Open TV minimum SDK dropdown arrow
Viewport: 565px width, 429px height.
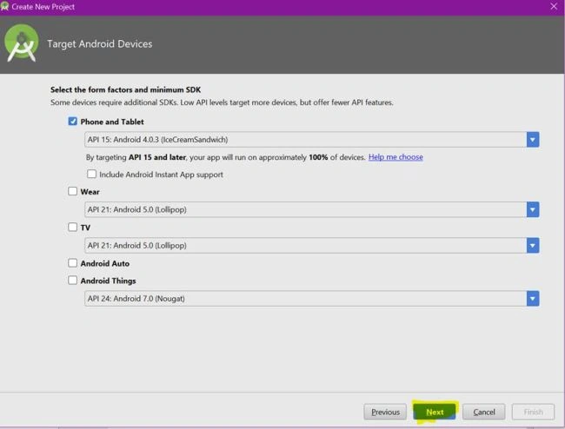point(533,246)
